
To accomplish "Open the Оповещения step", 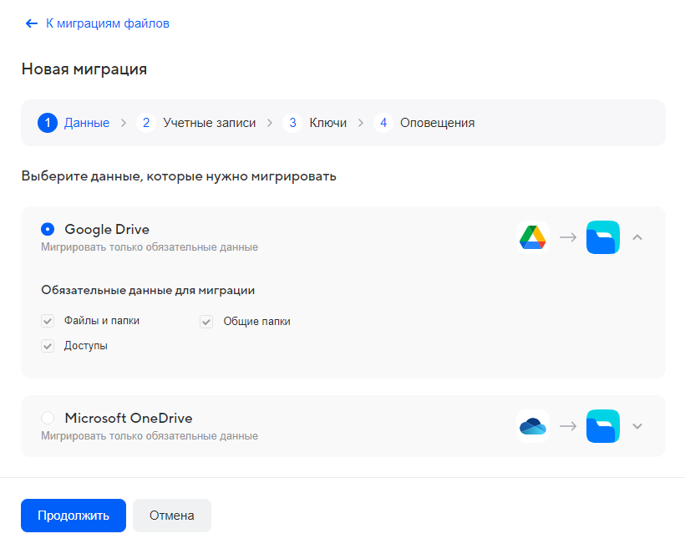I will [438, 122].
